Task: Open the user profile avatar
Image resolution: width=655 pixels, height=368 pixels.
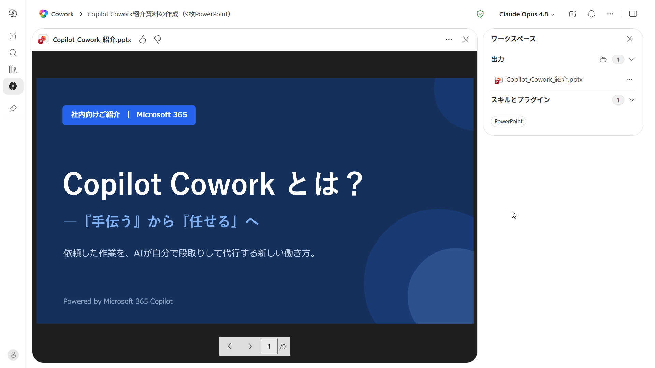Action: [13, 355]
